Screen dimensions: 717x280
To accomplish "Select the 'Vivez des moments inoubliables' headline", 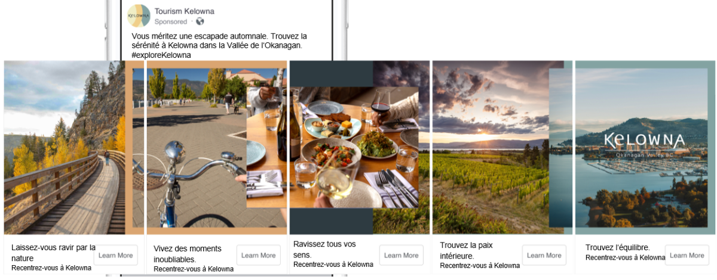I will 188,254.
